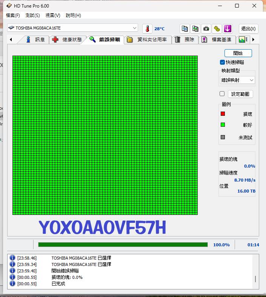Image resolution: width=266 pixels, height=297 pixels.
Task: Click the 8.70 MB/s scan speed value
Action: click(245, 180)
